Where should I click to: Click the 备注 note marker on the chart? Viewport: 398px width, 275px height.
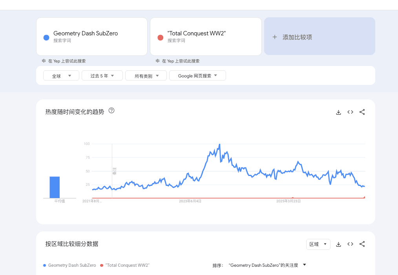click(115, 171)
